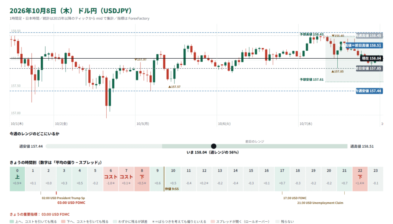Click the hour 8 cell marked 下
This screenshot has width=393, height=224.
click(x=142, y=179)
